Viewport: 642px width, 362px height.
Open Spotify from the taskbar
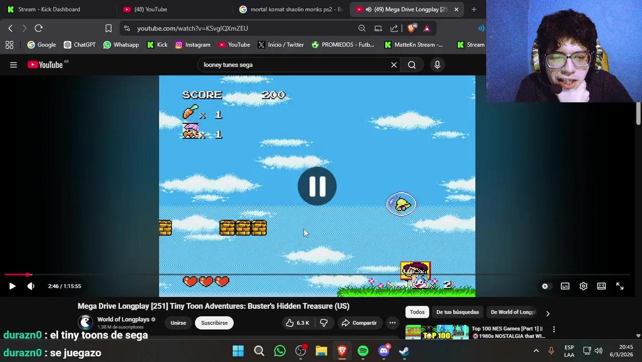click(x=363, y=351)
